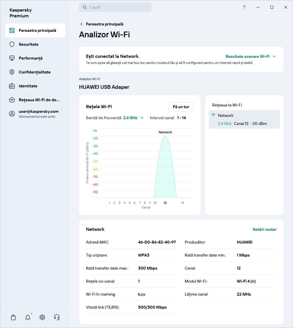Click the shopping bag store icon
The height and width of the screenshot is (328, 293).
coord(13,317)
